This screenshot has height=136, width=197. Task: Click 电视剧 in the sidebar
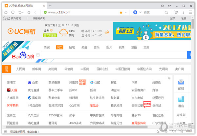tap(181, 115)
